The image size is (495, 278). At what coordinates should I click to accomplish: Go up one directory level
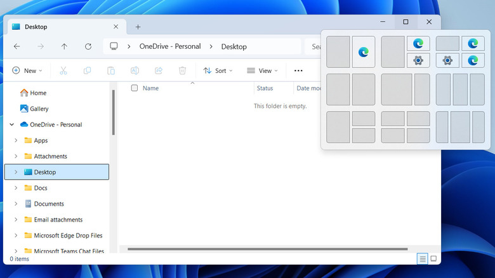pyautogui.click(x=64, y=46)
